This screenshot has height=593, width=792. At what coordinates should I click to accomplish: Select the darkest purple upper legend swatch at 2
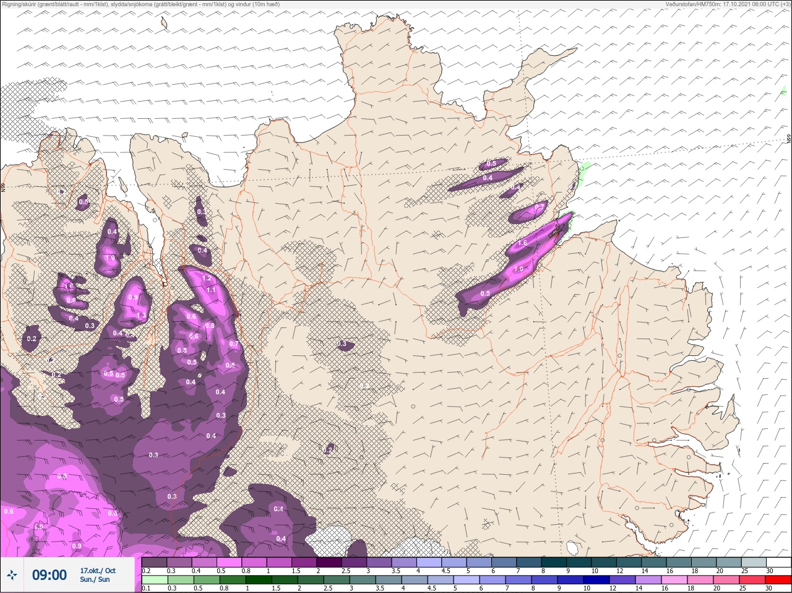click(x=330, y=562)
